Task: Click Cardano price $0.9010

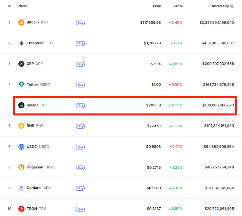Action: [x=154, y=188]
